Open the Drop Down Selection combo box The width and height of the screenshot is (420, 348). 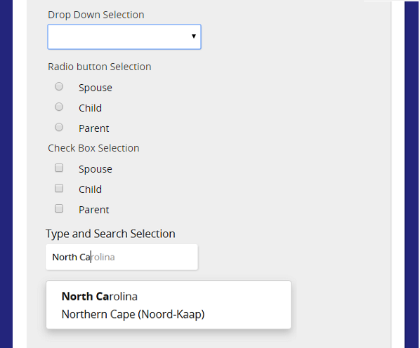click(x=124, y=37)
